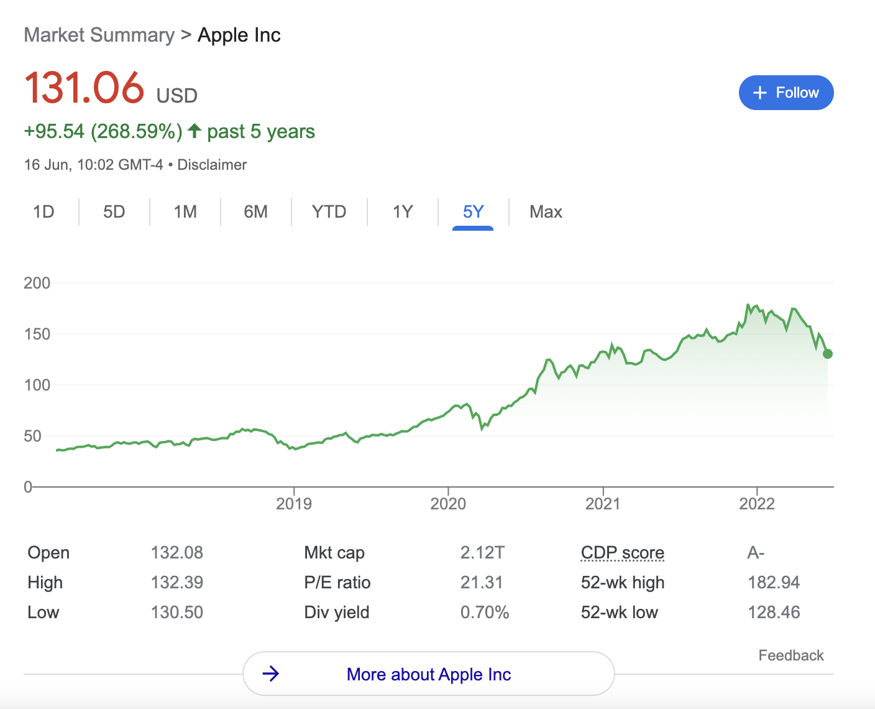Click the +95.54 (268.59%) change text
The height and width of the screenshot is (709, 875).
103,132
